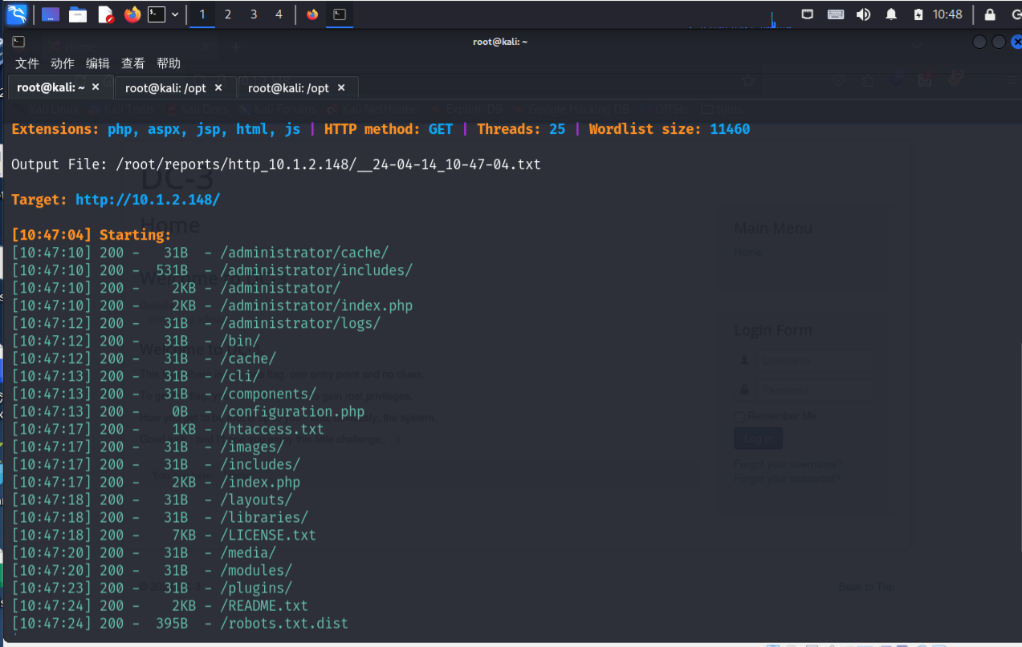The width and height of the screenshot is (1022, 647).
Task: Click the /htaccess.txt result
Action: 272,429
